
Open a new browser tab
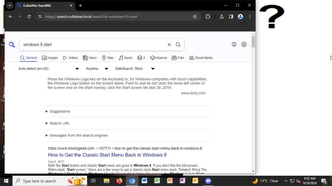80,5
